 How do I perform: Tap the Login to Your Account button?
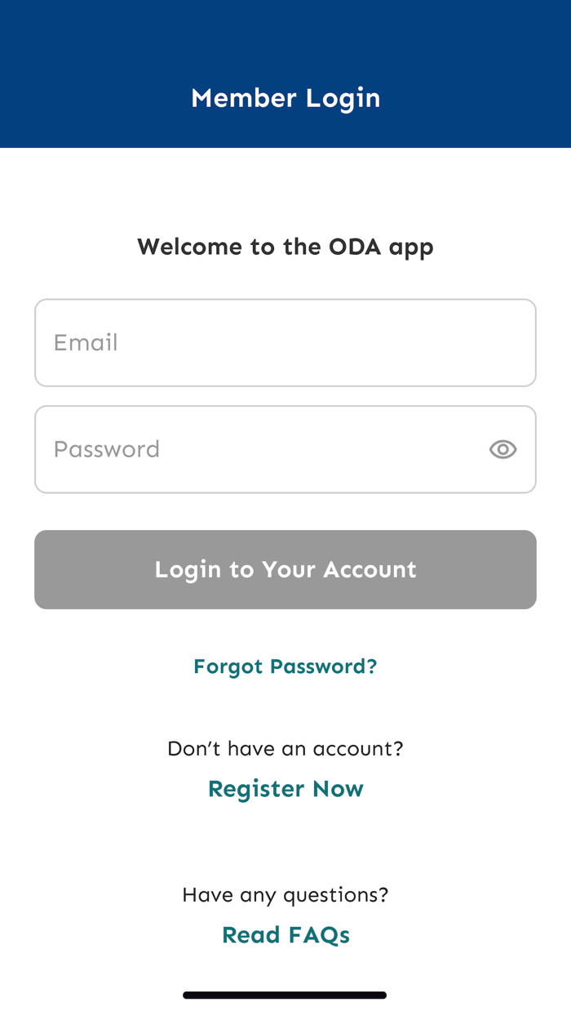click(285, 569)
